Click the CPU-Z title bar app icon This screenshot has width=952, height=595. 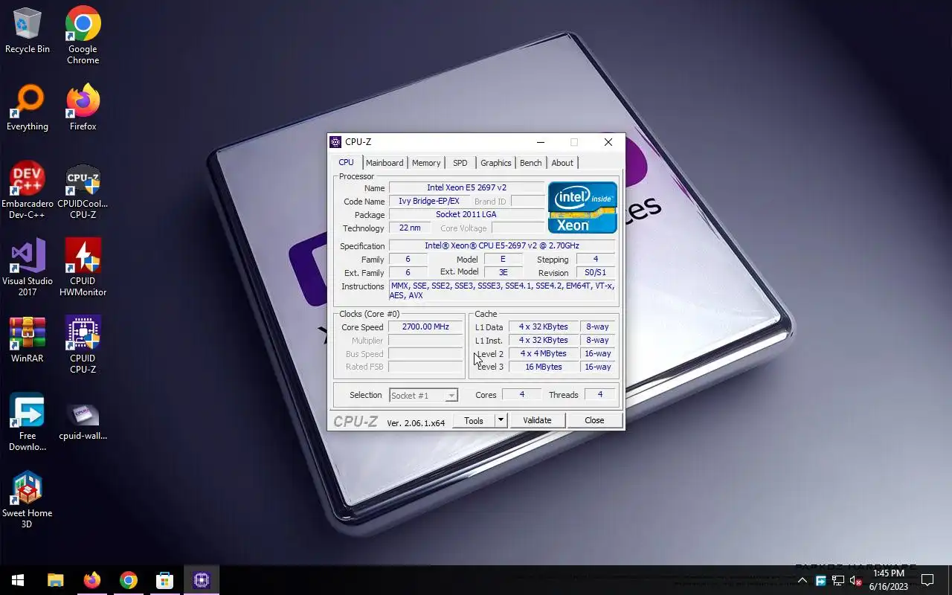coord(335,142)
